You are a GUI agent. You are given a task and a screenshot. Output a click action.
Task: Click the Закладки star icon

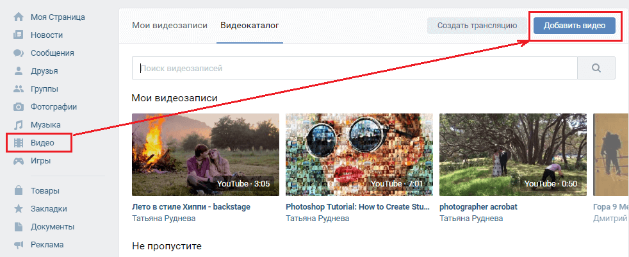coord(19,209)
